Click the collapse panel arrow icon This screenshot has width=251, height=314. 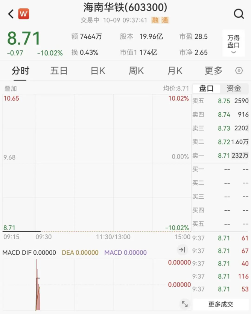182,250
